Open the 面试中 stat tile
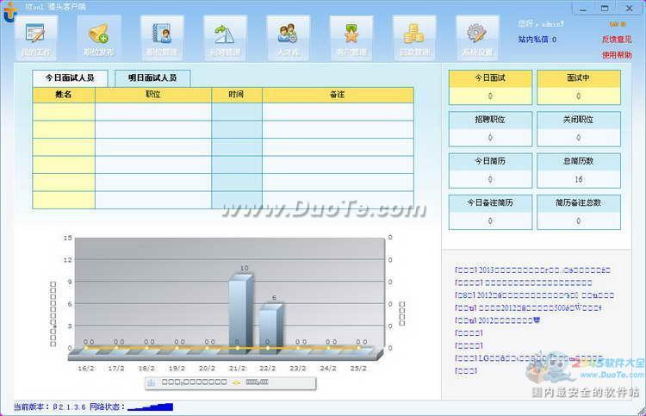This screenshot has width=646, height=416. [x=579, y=87]
